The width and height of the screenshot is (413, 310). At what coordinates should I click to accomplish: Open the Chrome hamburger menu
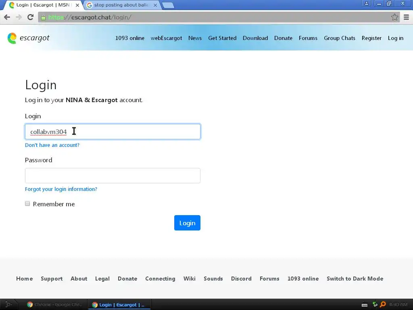pos(407,17)
